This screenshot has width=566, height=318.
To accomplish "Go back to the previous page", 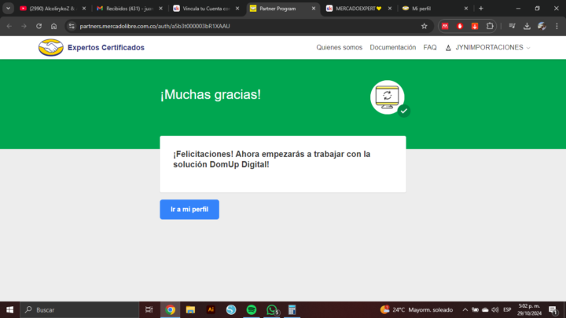I will tap(9, 26).
